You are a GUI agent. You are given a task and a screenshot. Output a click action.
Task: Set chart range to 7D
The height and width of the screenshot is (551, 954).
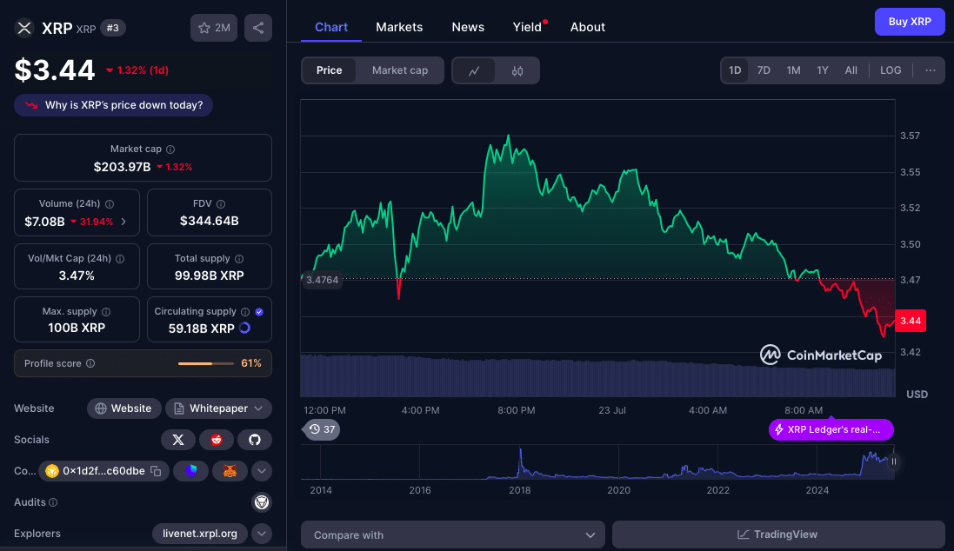click(764, 70)
